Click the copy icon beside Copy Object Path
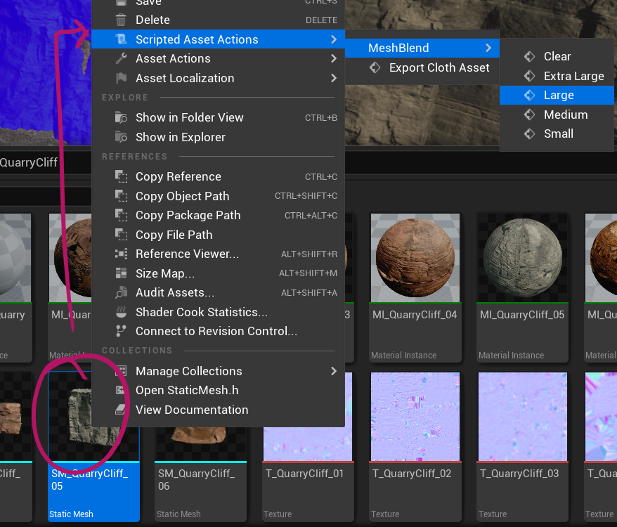617x527 pixels. click(121, 195)
